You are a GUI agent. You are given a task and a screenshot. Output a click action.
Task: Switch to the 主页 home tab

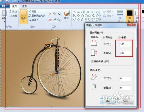pyautogui.click(x=14, y=6)
